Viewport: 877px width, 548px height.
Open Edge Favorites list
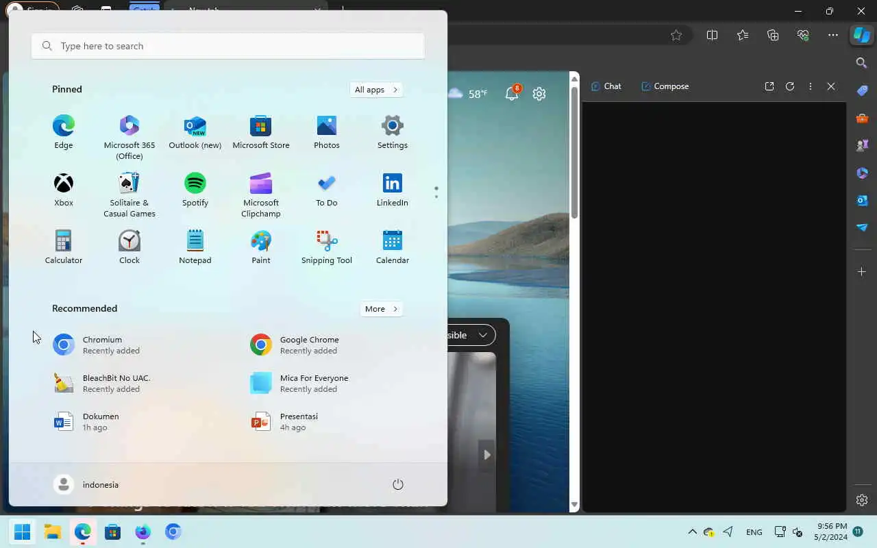pos(743,35)
